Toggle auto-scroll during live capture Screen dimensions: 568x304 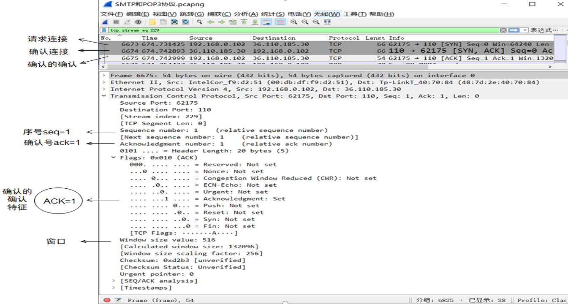[266, 22]
